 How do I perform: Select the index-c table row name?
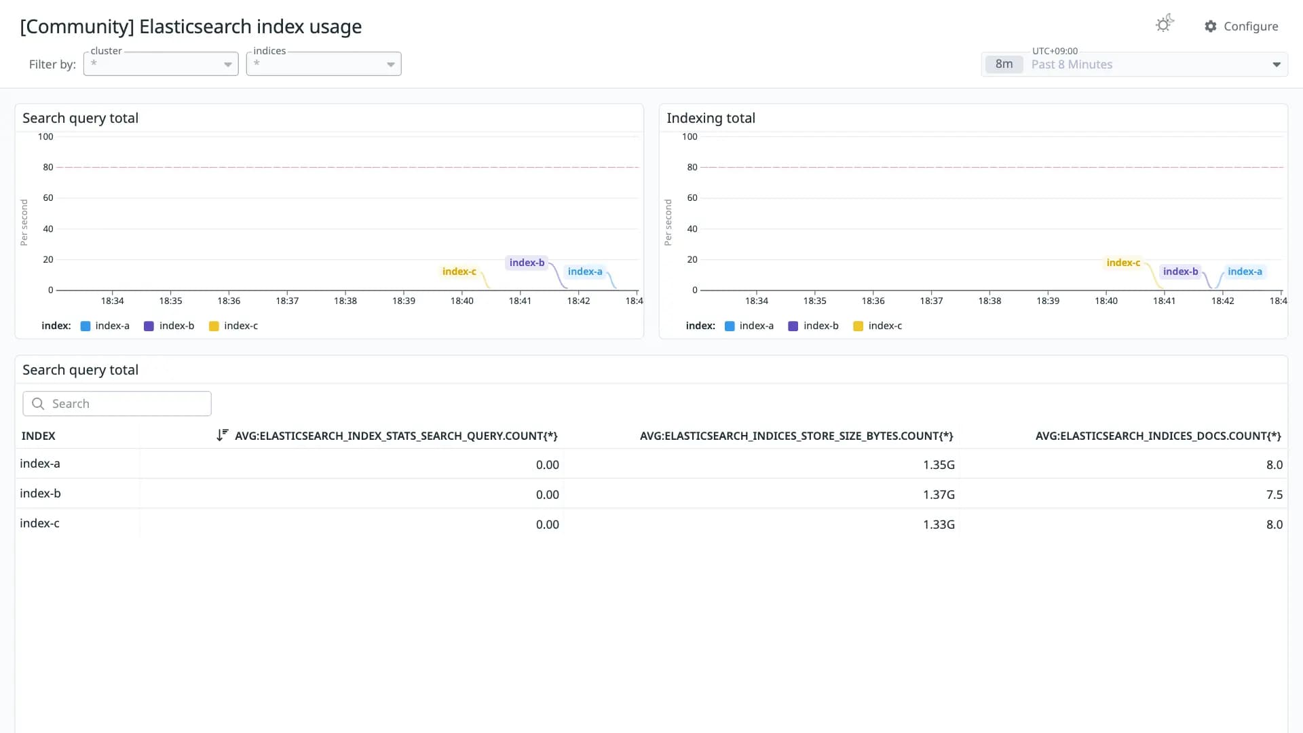coord(39,523)
